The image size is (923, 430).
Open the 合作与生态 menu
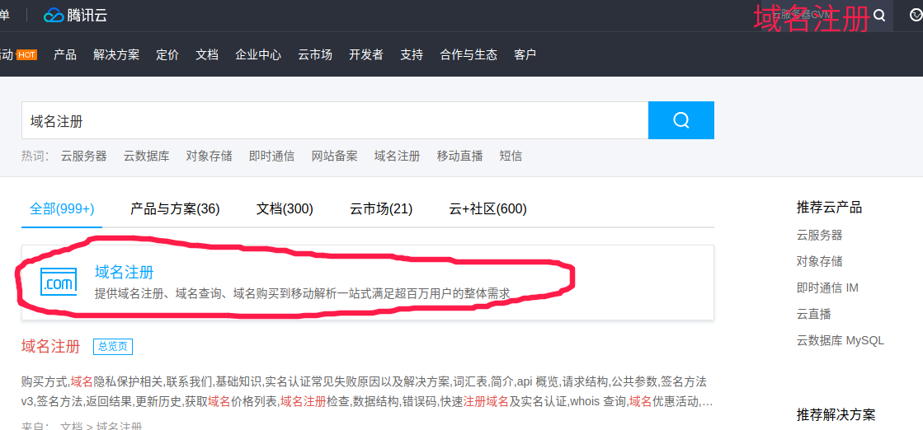(x=469, y=54)
